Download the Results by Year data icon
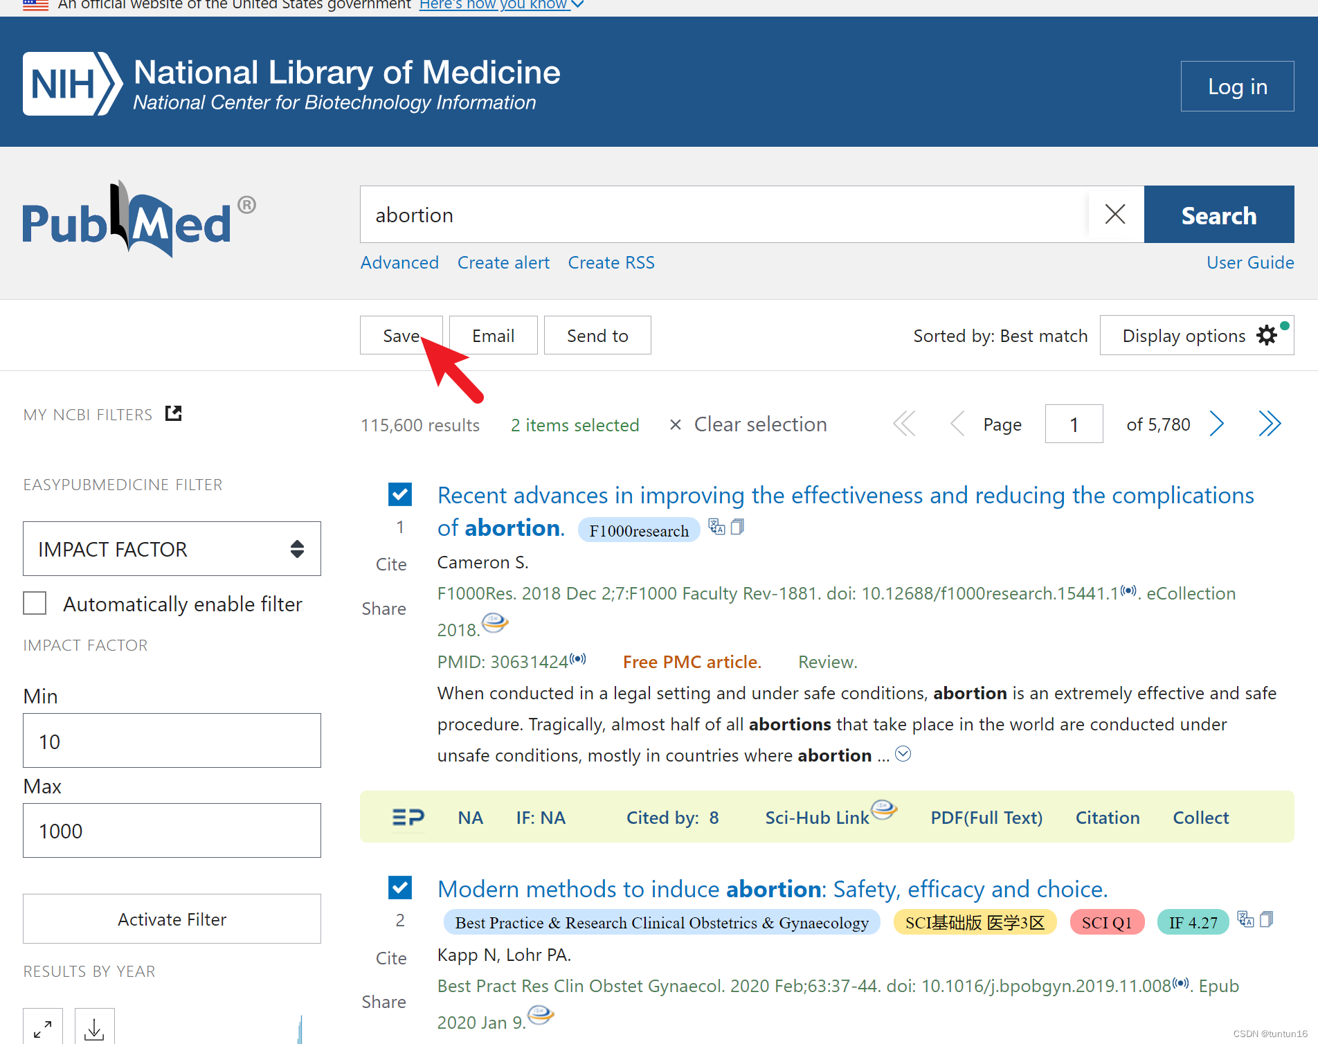The height and width of the screenshot is (1044, 1318). pyautogui.click(x=94, y=1029)
